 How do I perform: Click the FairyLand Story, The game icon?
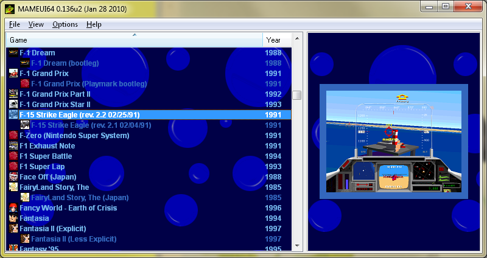tap(13, 187)
